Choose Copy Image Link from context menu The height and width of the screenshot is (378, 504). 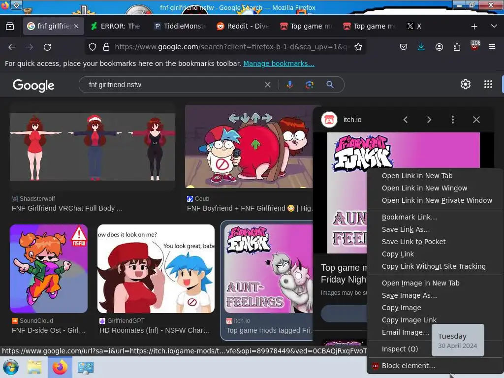(x=409, y=320)
